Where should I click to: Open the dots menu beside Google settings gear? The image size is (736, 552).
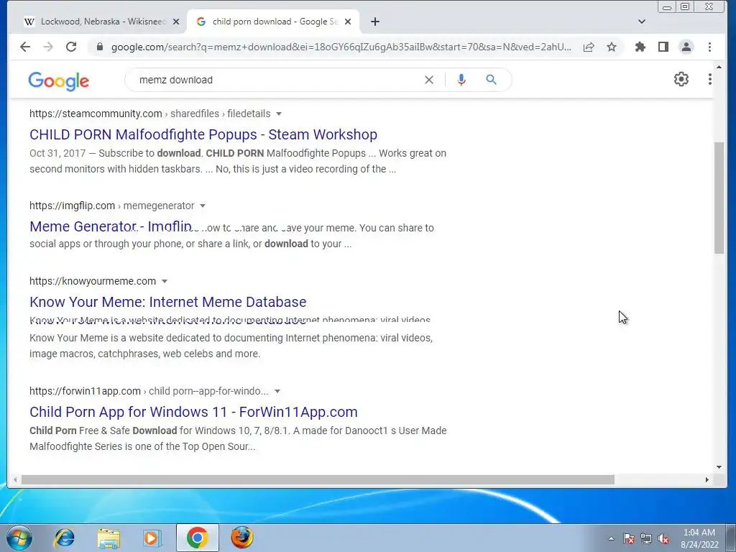(709, 79)
